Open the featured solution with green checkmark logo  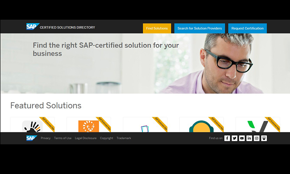258,125
